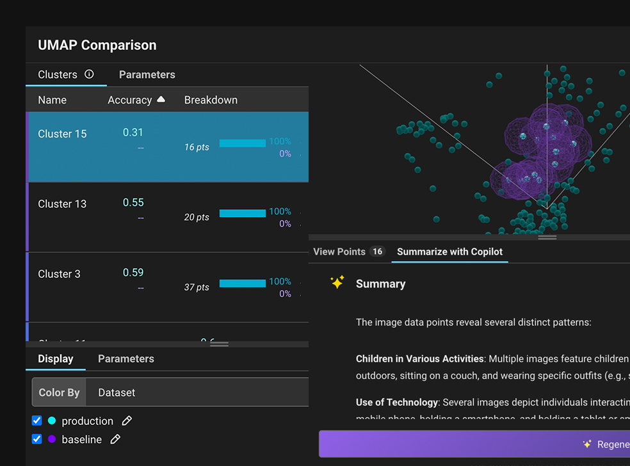Click the cyan production color dot
The width and height of the screenshot is (630, 466).
pyautogui.click(x=52, y=421)
